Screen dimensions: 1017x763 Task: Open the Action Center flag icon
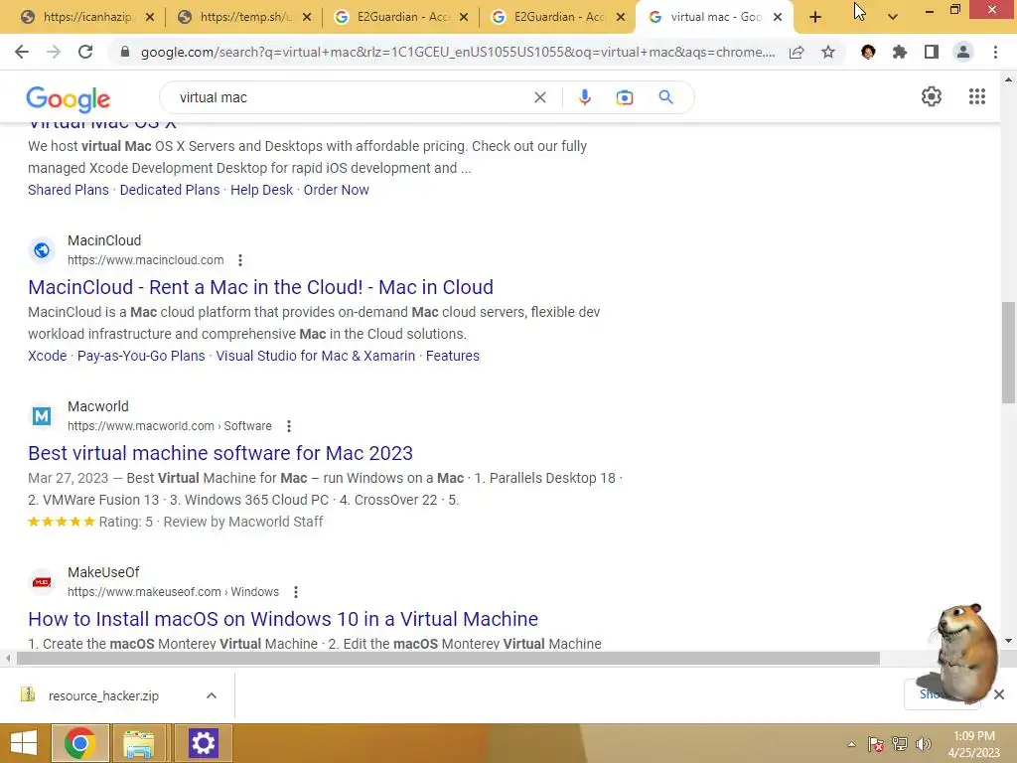point(876,743)
